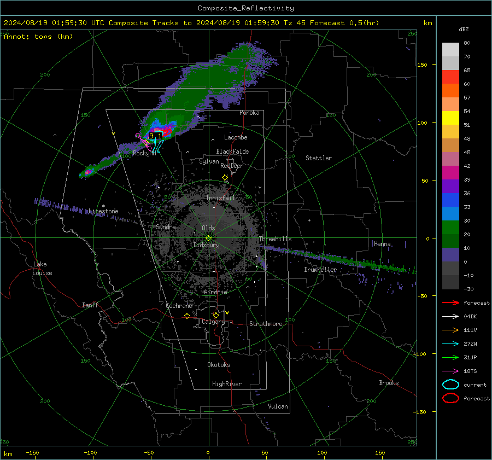Click the red forecast arrow in legend

click(x=450, y=302)
